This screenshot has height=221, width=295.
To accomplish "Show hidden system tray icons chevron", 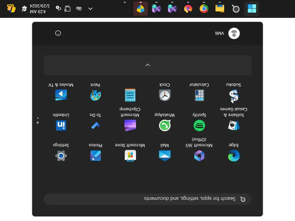I will tap(90, 9).
